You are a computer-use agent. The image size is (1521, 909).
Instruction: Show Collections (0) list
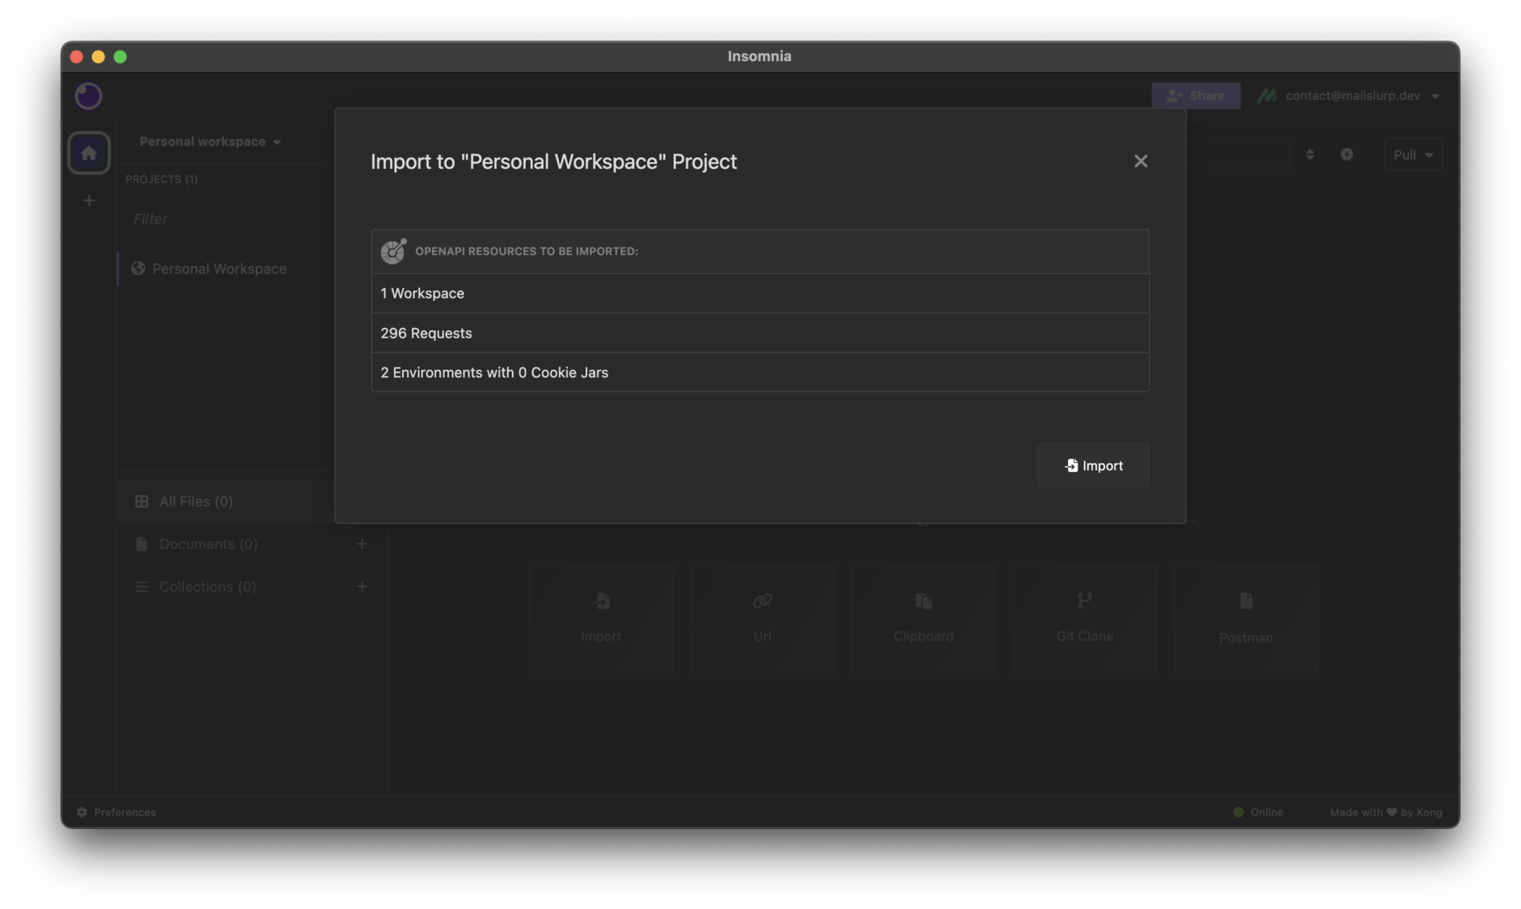pyautogui.click(x=207, y=587)
